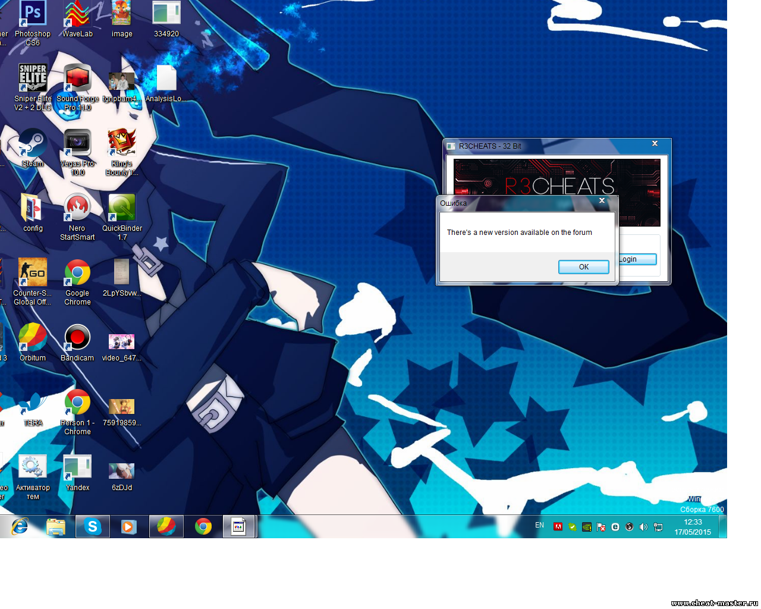Open Person 1 - Chrome shortcut
This screenshot has height=609, width=761.
[77, 412]
